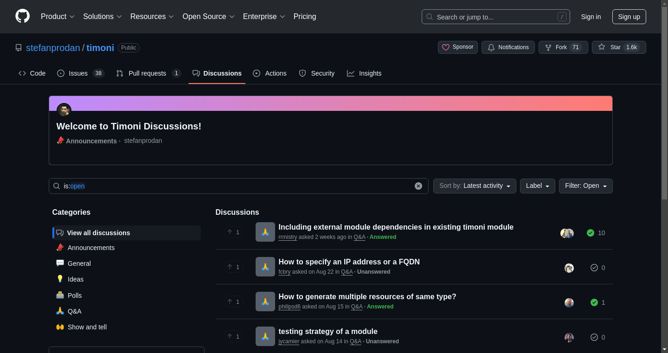Switch to the Insights tab

tap(364, 73)
